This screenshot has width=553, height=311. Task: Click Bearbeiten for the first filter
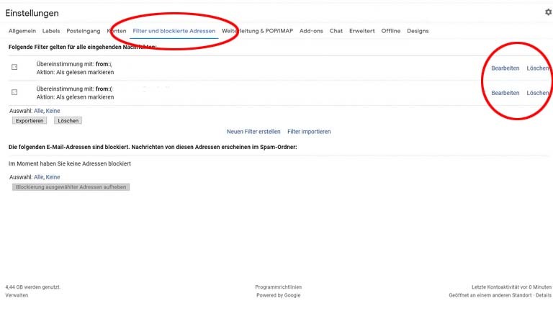click(505, 68)
